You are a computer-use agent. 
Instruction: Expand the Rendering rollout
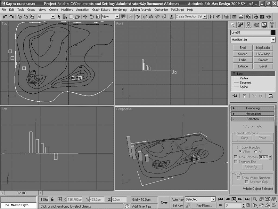[253, 108]
